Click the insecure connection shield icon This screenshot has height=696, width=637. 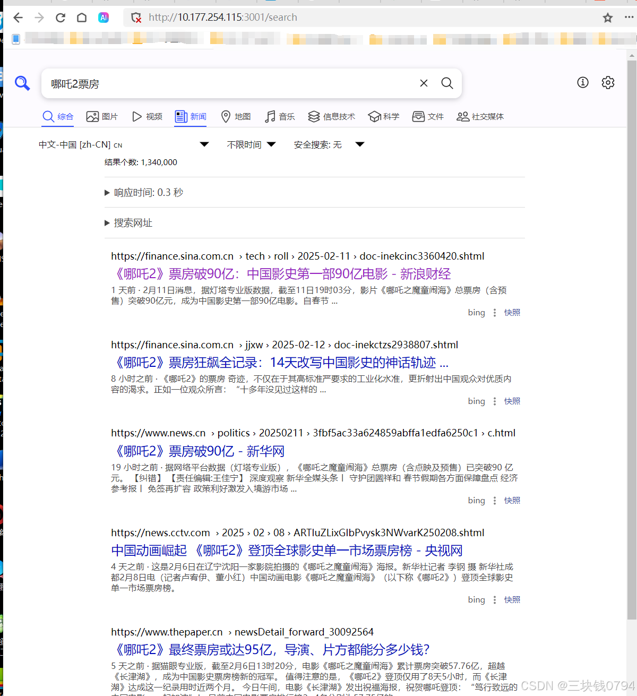136,18
